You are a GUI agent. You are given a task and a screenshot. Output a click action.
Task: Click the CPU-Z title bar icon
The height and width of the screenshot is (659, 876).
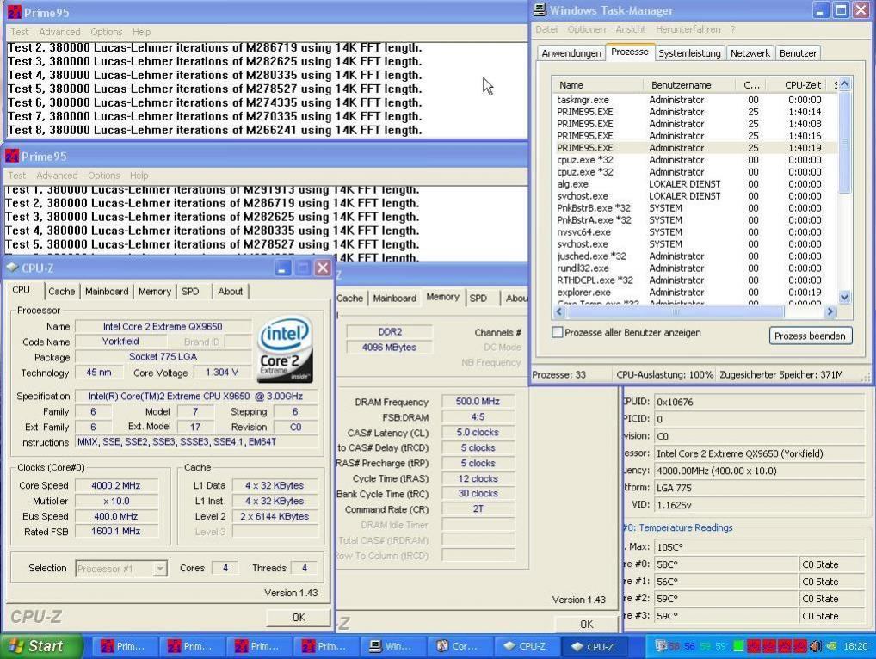[12, 268]
